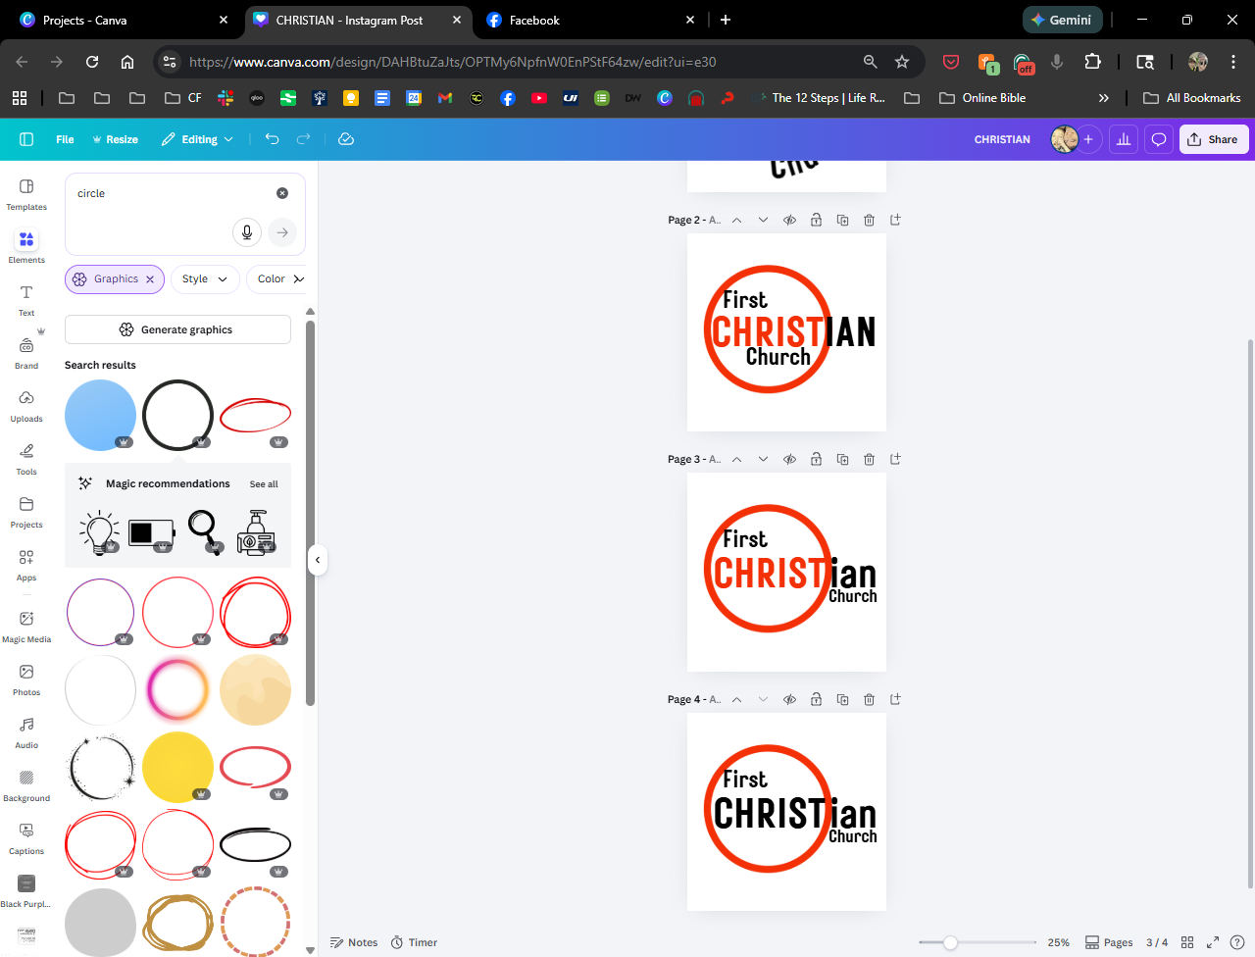This screenshot has height=957, width=1255.
Task: Delete Page 3 using trash icon
Action: point(869,459)
